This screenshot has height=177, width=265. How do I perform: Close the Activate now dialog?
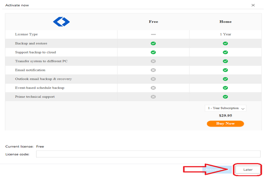tap(253, 5)
